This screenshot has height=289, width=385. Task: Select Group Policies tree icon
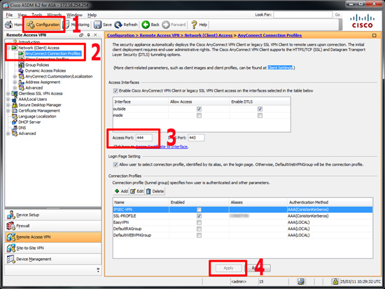(x=22, y=65)
